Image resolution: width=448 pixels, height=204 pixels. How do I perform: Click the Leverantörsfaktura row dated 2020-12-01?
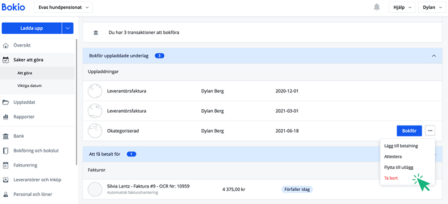[262, 91]
